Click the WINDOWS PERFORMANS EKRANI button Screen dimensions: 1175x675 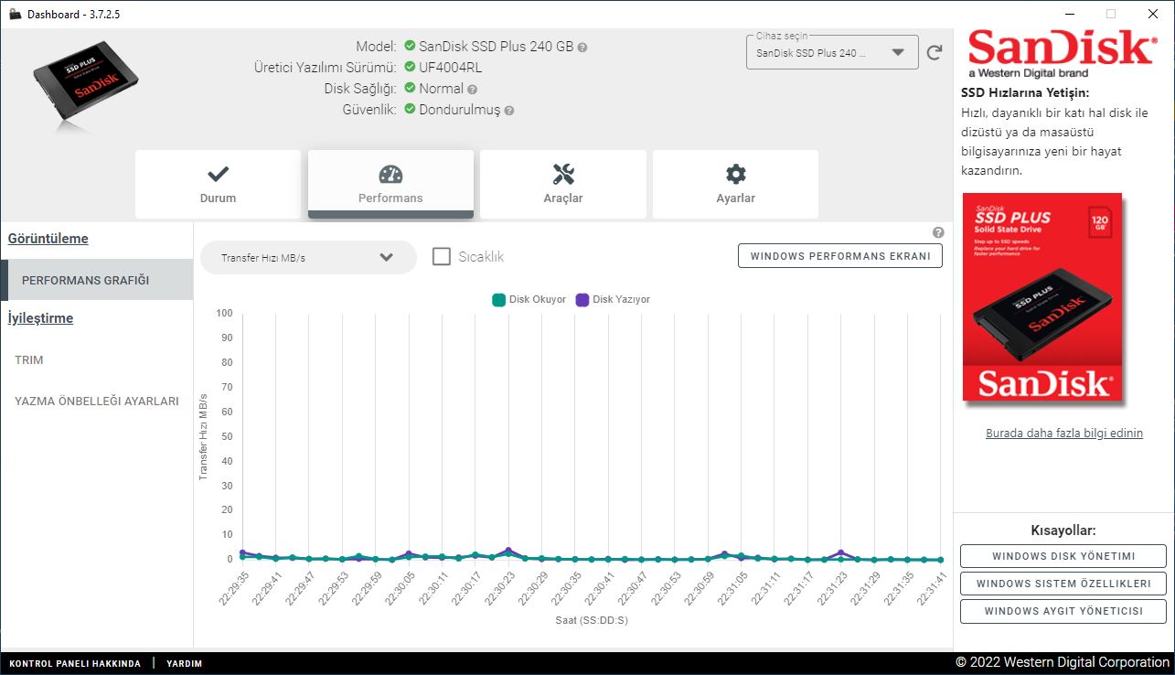point(840,256)
